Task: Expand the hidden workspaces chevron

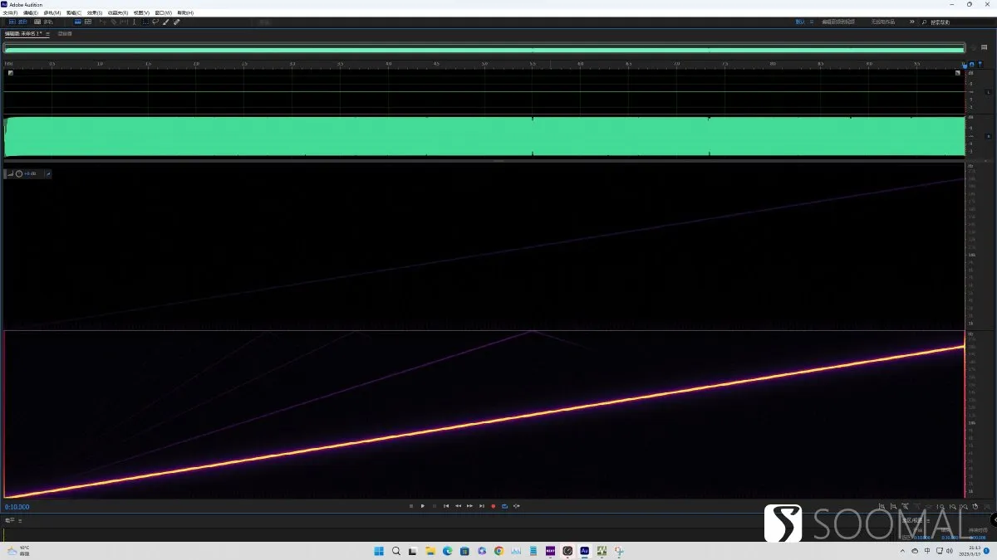Action: click(912, 22)
